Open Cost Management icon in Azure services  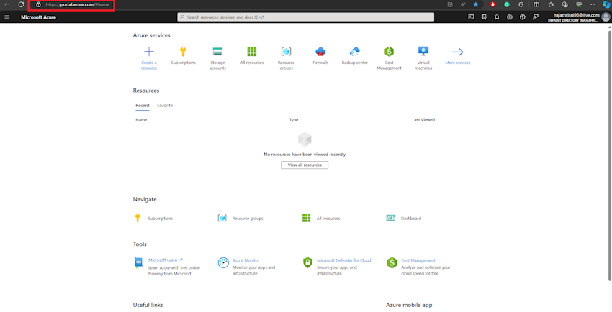(389, 52)
